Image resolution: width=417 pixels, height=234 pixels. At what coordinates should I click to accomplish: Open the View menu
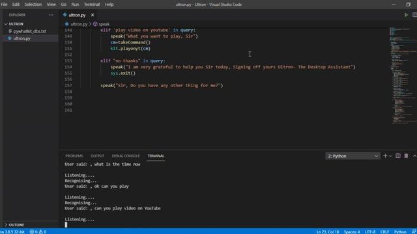pos(51,5)
